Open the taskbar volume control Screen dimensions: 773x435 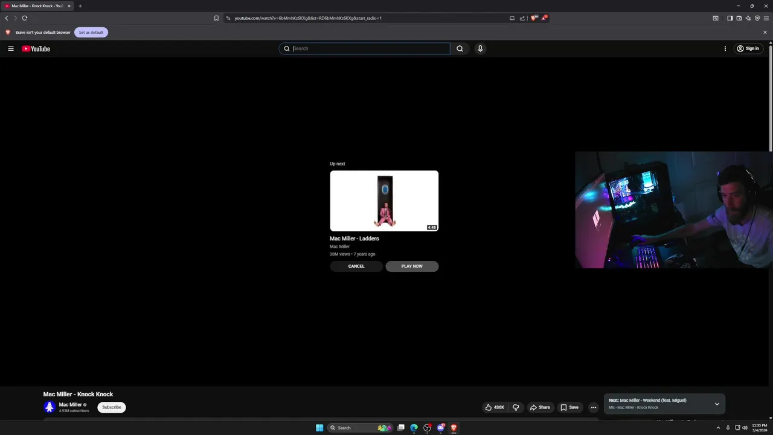[x=745, y=428]
